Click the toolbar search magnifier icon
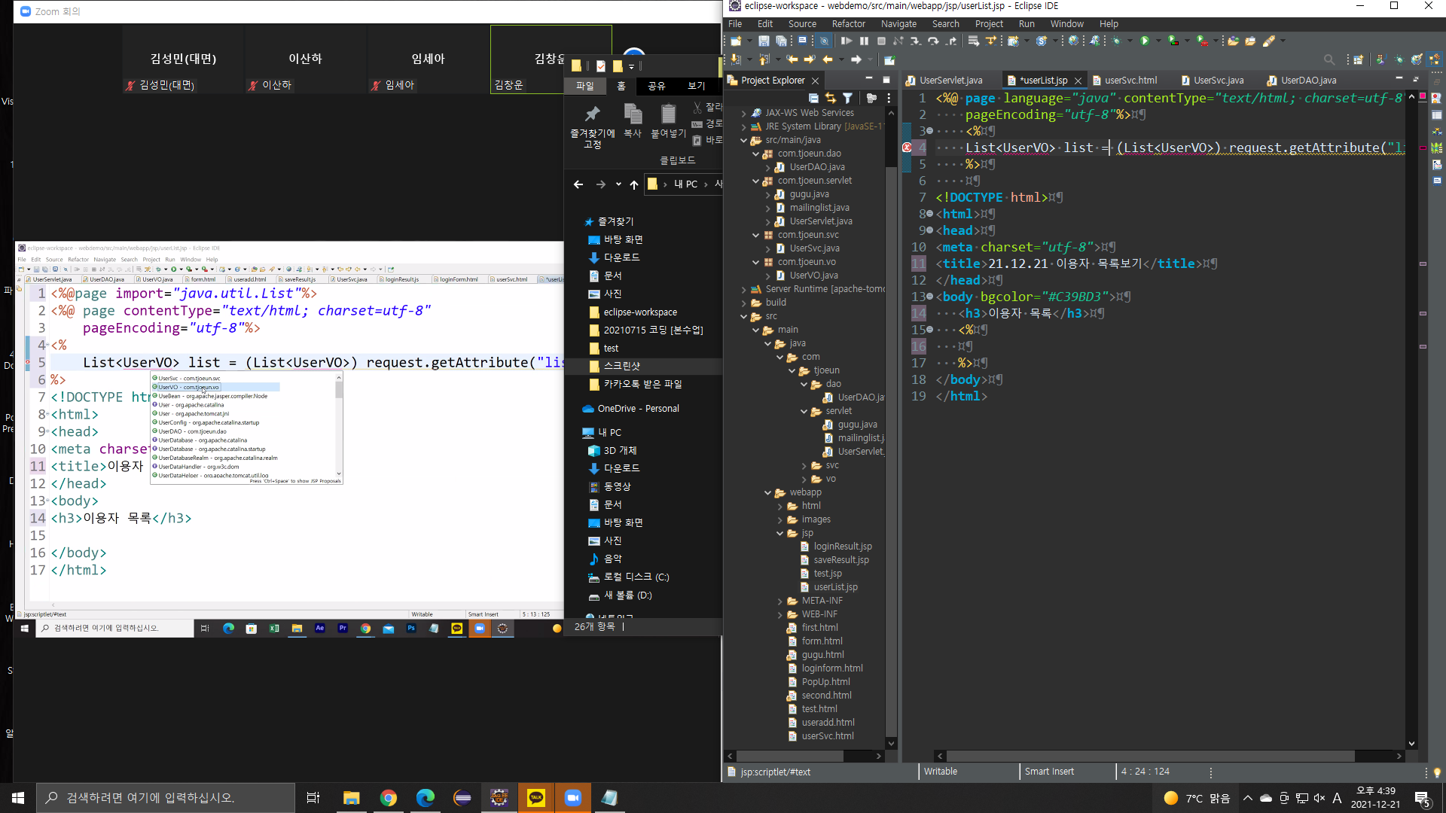 coord(1329,59)
